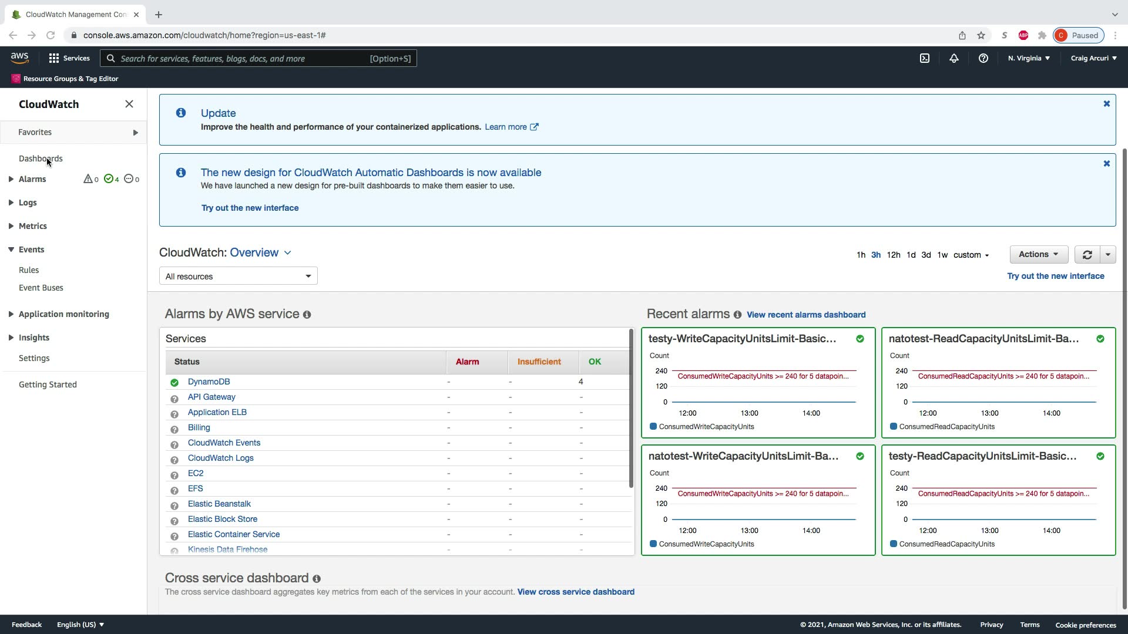
Task: Click info icon beside Alarms by AWS service
Action: pos(307,315)
